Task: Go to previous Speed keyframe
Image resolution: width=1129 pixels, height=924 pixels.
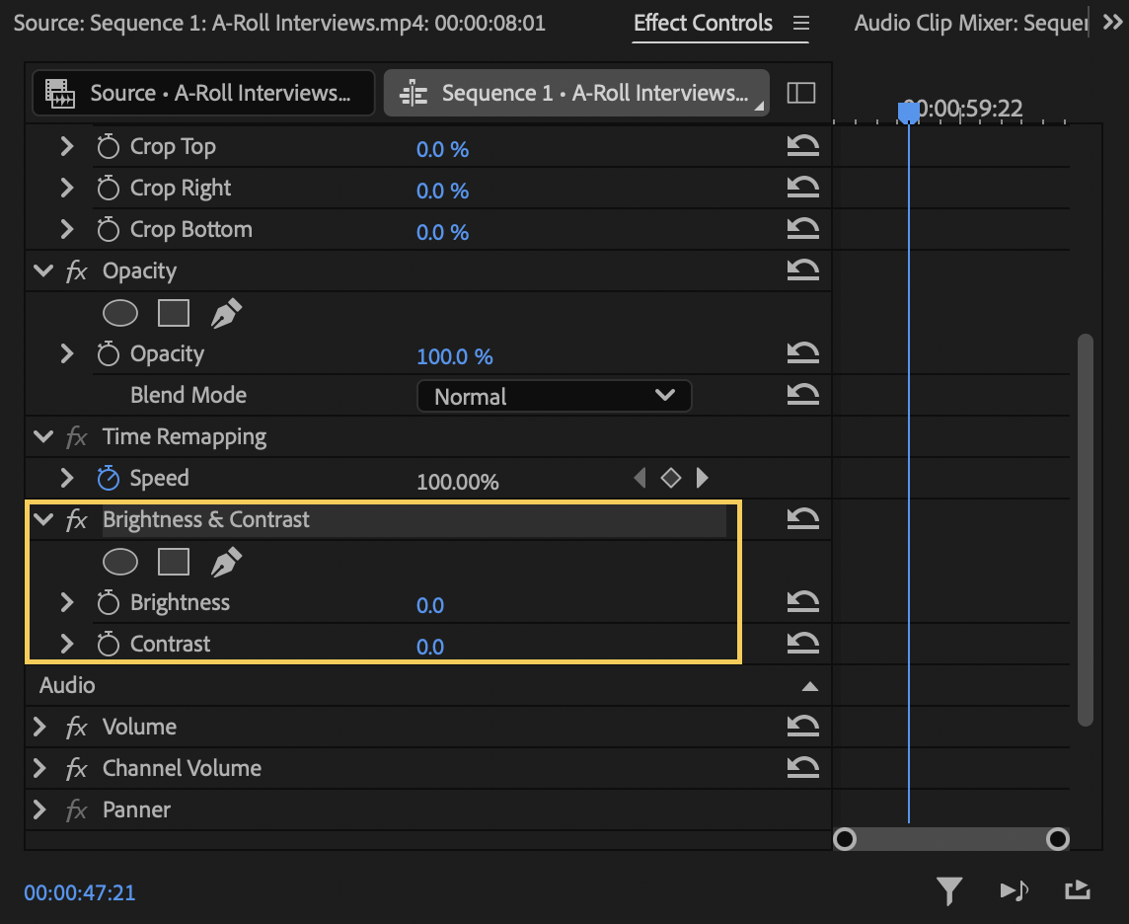Action: point(640,478)
